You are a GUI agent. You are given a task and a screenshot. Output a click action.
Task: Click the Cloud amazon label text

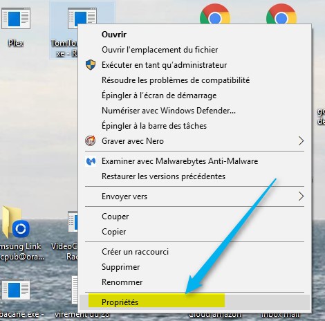[x=215, y=314]
